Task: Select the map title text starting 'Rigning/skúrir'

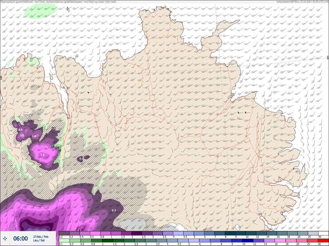Action: 59,2
